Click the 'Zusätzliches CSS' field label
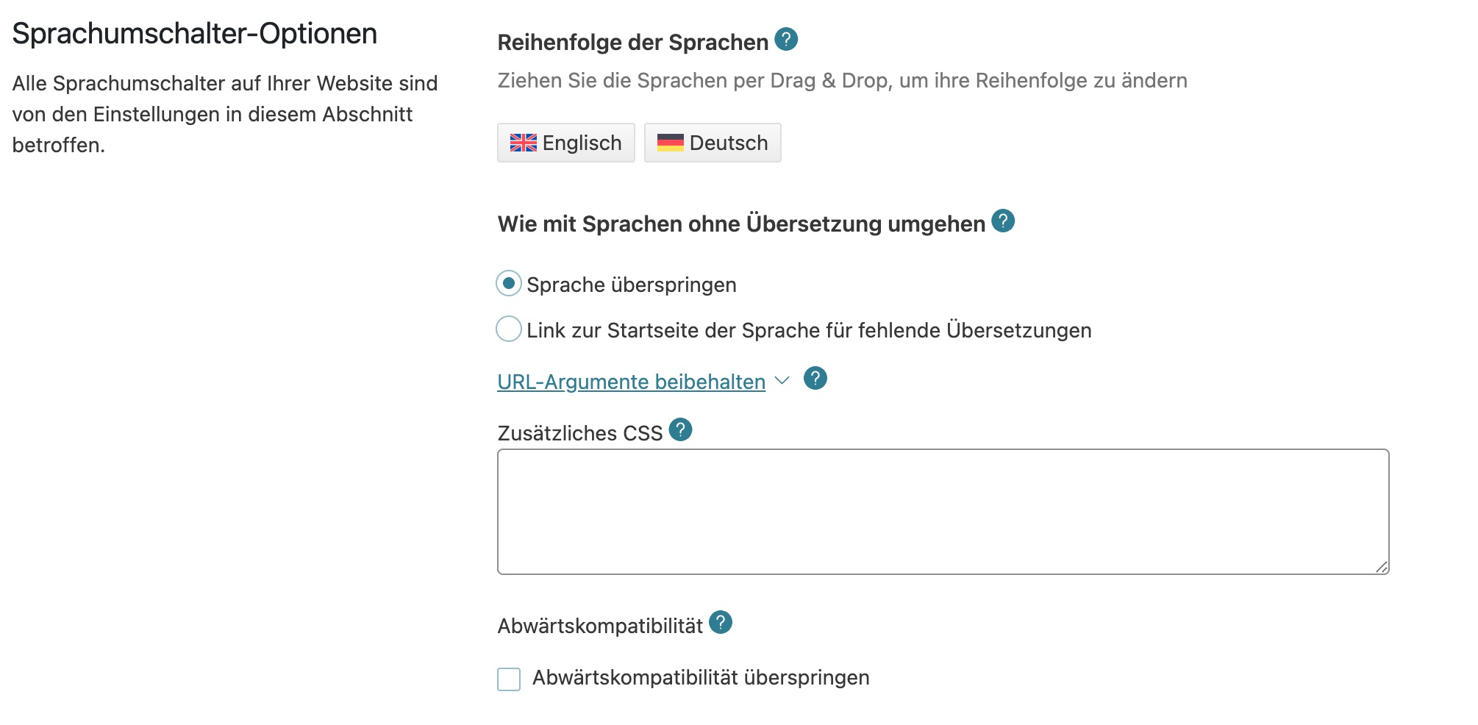This screenshot has height=725, width=1478. click(x=579, y=434)
